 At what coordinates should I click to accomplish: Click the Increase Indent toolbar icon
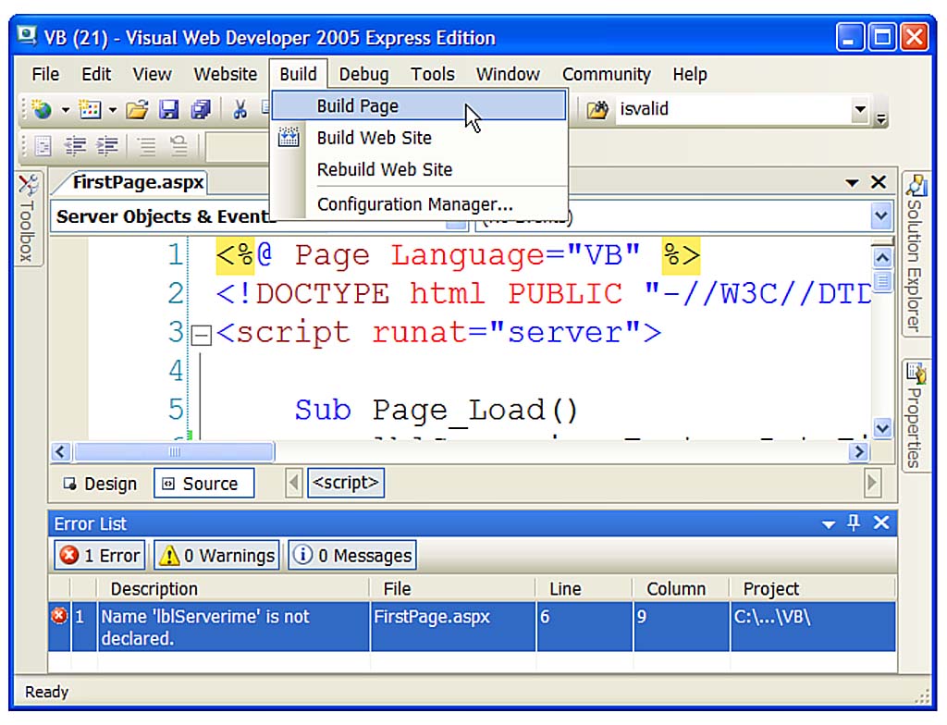pyautogui.click(x=107, y=145)
